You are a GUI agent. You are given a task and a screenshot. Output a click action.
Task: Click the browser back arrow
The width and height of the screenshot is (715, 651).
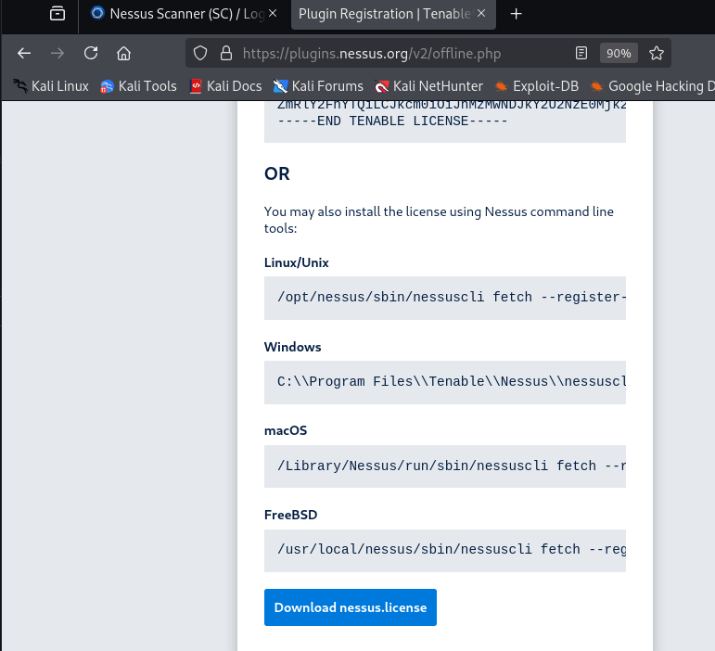[x=24, y=53]
